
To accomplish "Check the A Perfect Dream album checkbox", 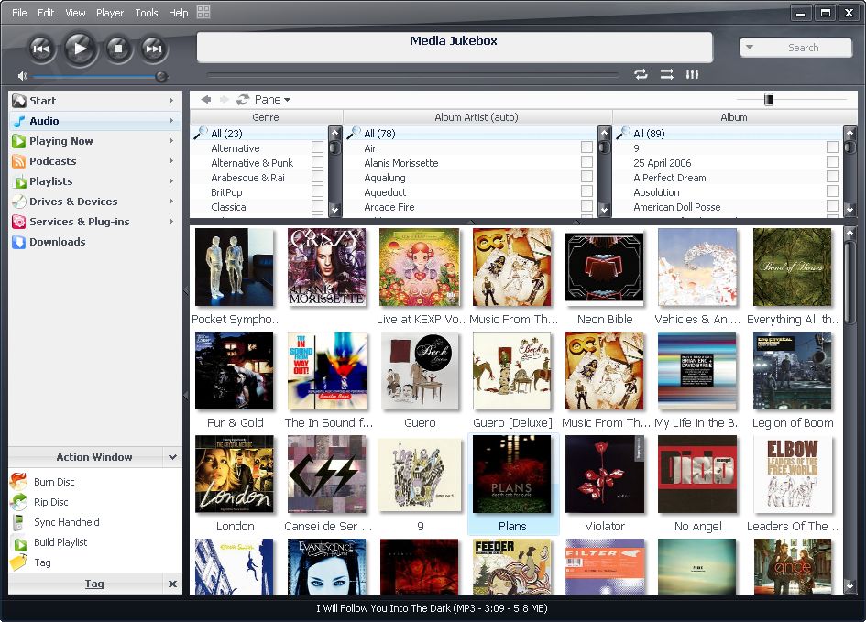I will (832, 177).
